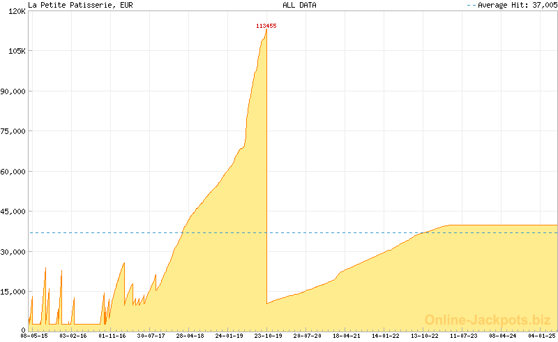Select the 13-10-22 date label
The height and width of the screenshot is (342, 558).
[x=425, y=336]
